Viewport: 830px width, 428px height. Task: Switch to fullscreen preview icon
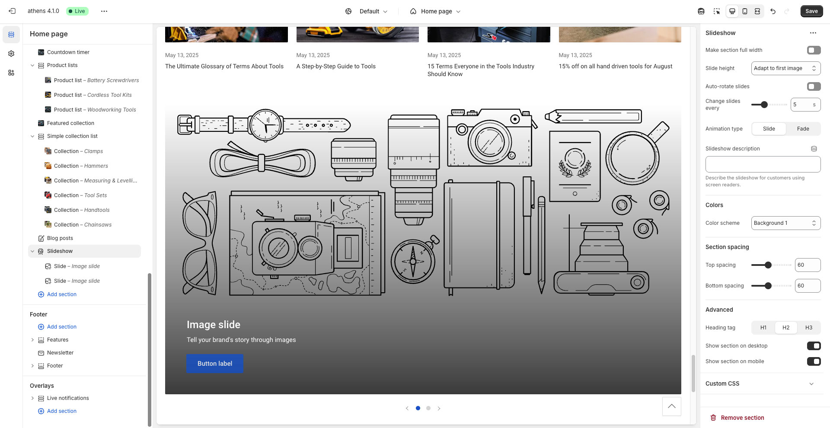tap(757, 11)
